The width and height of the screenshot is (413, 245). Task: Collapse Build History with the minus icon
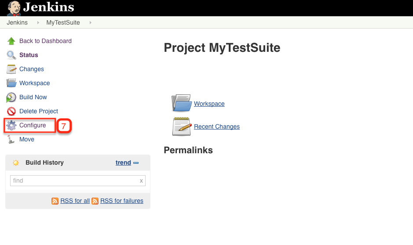coord(136,163)
